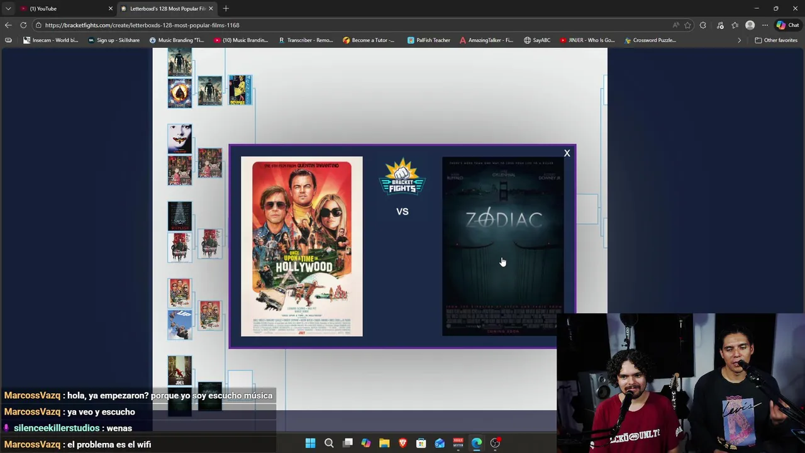The height and width of the screenshot is (453, 805).
Task: Open Task View from the taskbar
Action: coord(348,444)
